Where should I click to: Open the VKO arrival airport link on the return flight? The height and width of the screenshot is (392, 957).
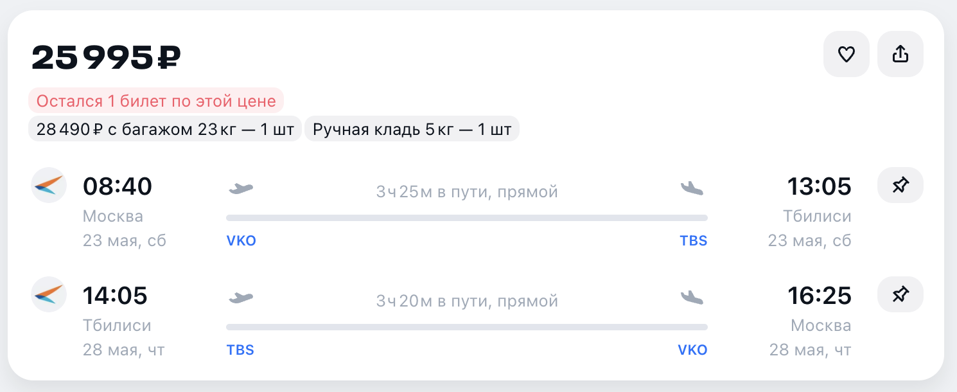692,350
